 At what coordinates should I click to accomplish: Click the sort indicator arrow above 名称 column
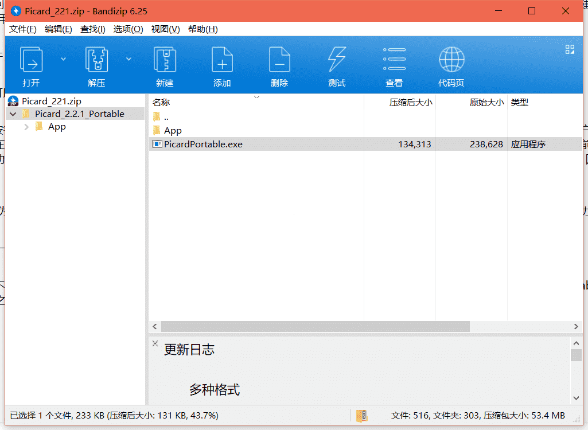click(x=256, y=97)
